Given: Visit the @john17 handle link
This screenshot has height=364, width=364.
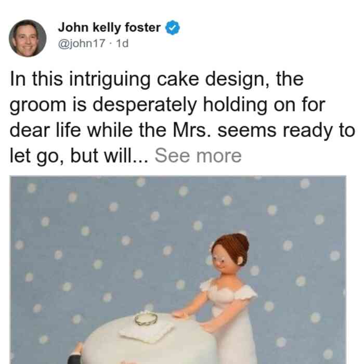Looking at the screenshot, I should click(82, 44).
